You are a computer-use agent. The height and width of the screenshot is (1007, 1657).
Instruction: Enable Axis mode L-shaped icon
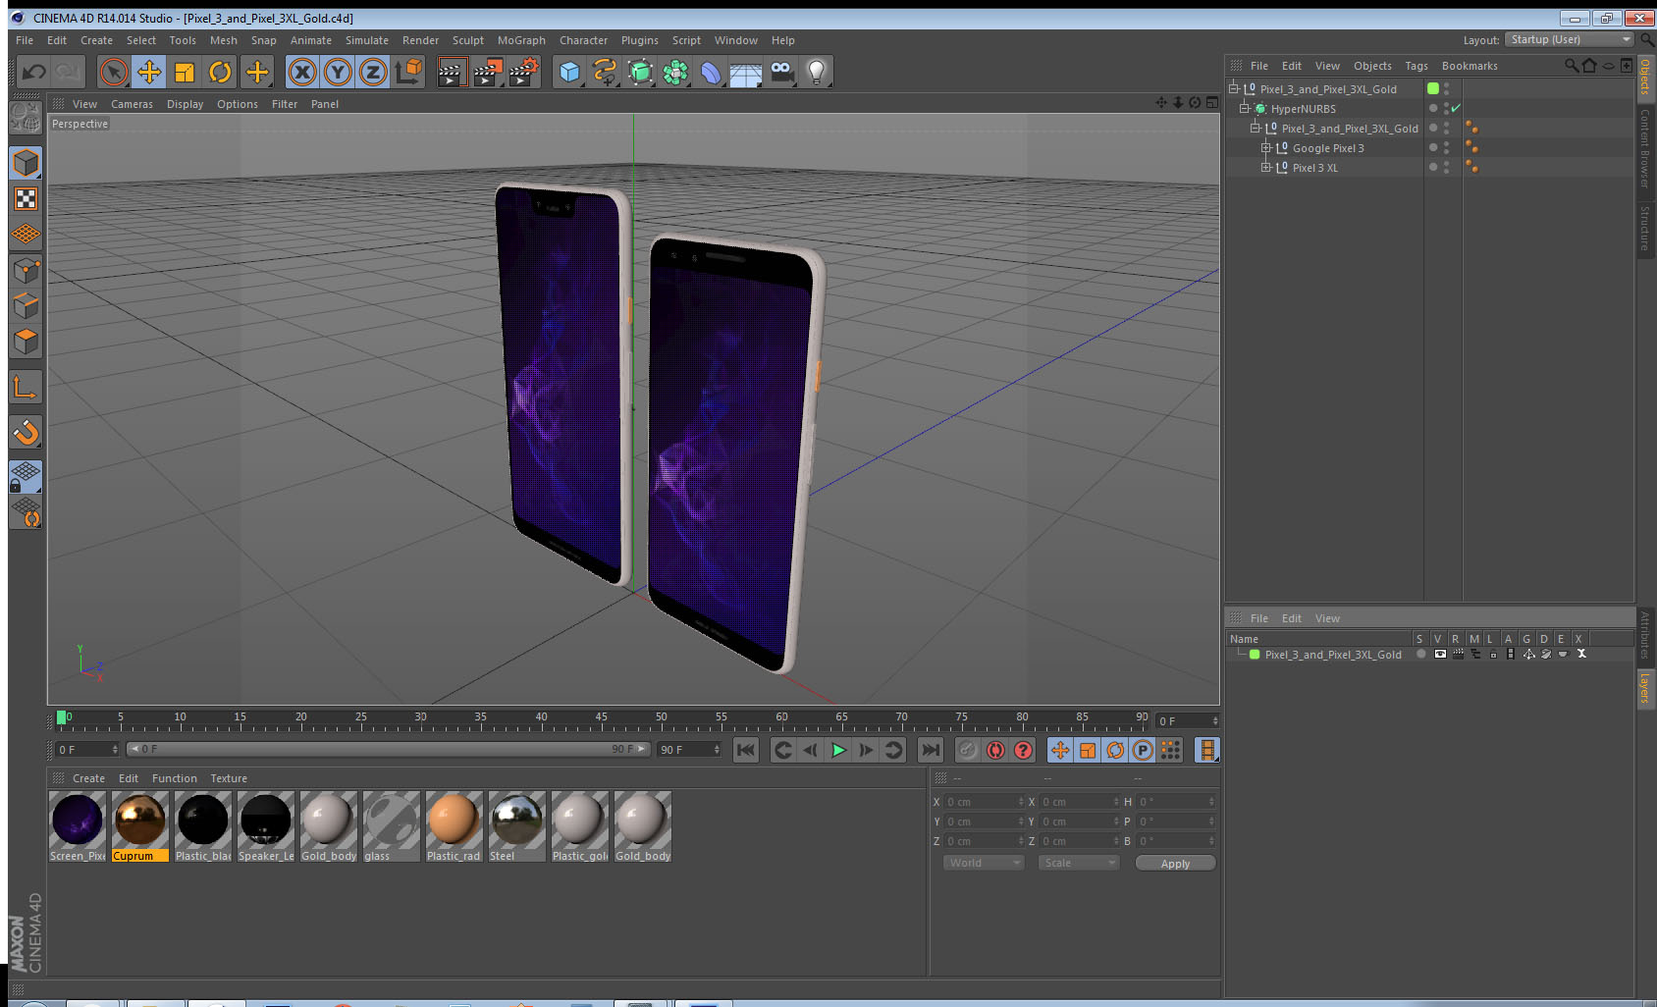pos(26,388)
